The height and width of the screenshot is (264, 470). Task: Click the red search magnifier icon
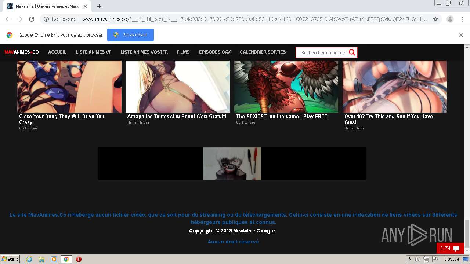click(352, 52)
